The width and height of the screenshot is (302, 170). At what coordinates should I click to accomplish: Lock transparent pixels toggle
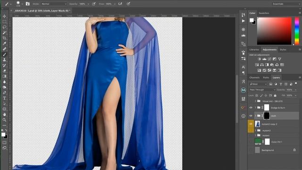257,95
